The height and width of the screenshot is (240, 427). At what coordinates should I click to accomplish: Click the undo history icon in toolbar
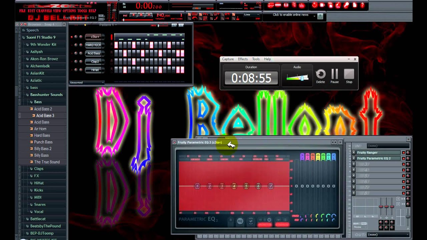coord(314,5)
